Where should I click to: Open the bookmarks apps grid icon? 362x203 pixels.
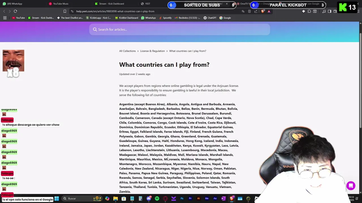[5, 18]
